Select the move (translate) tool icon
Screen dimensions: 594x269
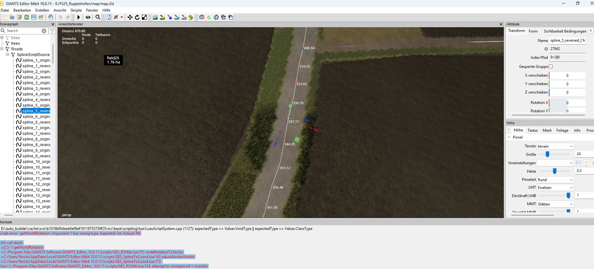pos(130,17)
